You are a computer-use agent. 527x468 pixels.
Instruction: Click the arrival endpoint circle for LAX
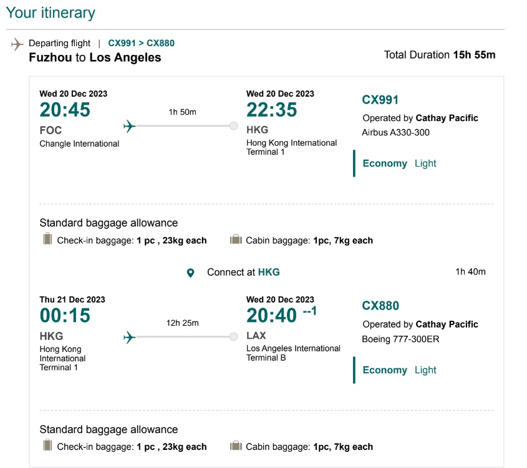234,336
